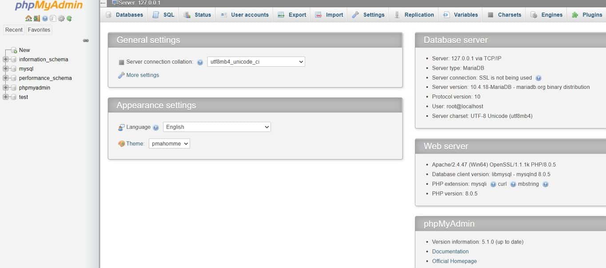Click help icon next to mysqli extension
The width and height of the screenshot is (606, 268).
[x=493, y=184]
